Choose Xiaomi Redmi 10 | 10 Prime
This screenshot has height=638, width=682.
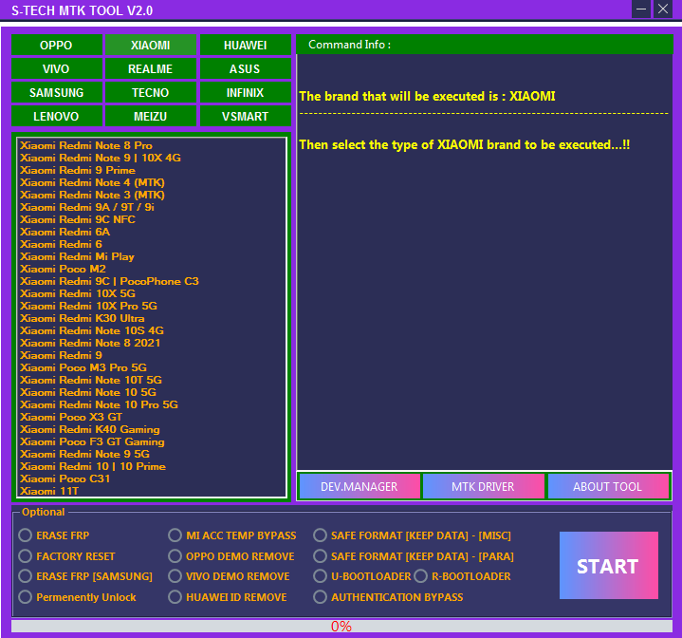tap(152, 466)
